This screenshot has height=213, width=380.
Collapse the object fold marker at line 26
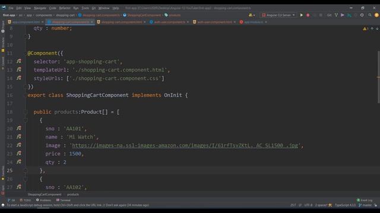[x=25, y=179]
